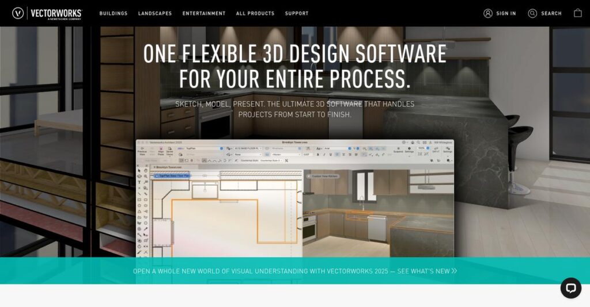The width and height of the screenshot is (590, 307).
Task: Click the Custom View Kitchen label
Action: click(x=323, y=176)
